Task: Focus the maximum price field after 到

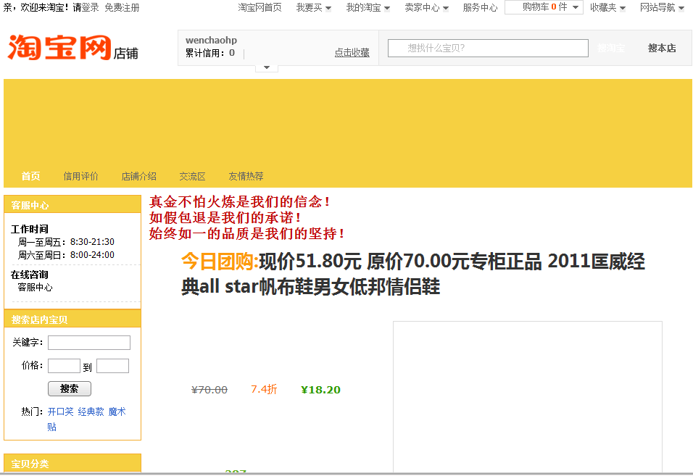Action: [x=112, y=366]
